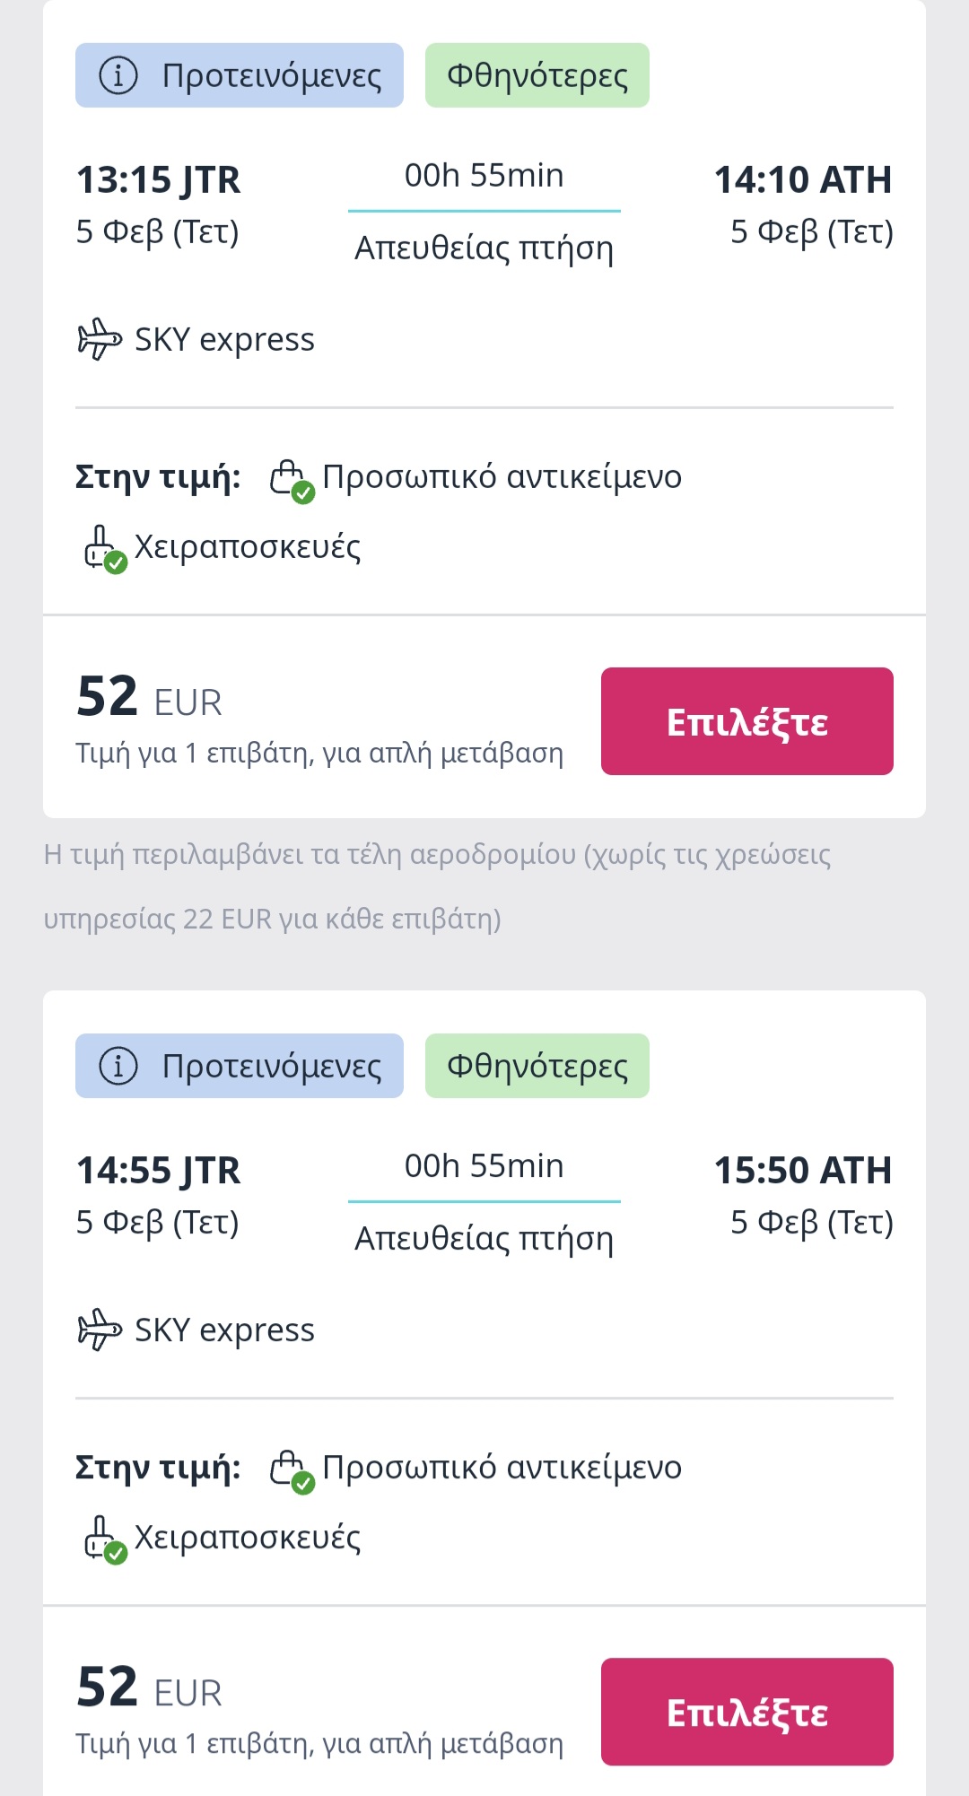
Task: Tap cabin baggage icon in first card
Action: [x=102, y=547]
